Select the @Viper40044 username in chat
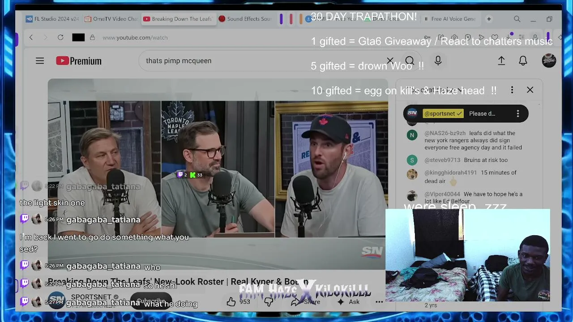Viewport: 573px width, 322px height. [x=442, y=194]
